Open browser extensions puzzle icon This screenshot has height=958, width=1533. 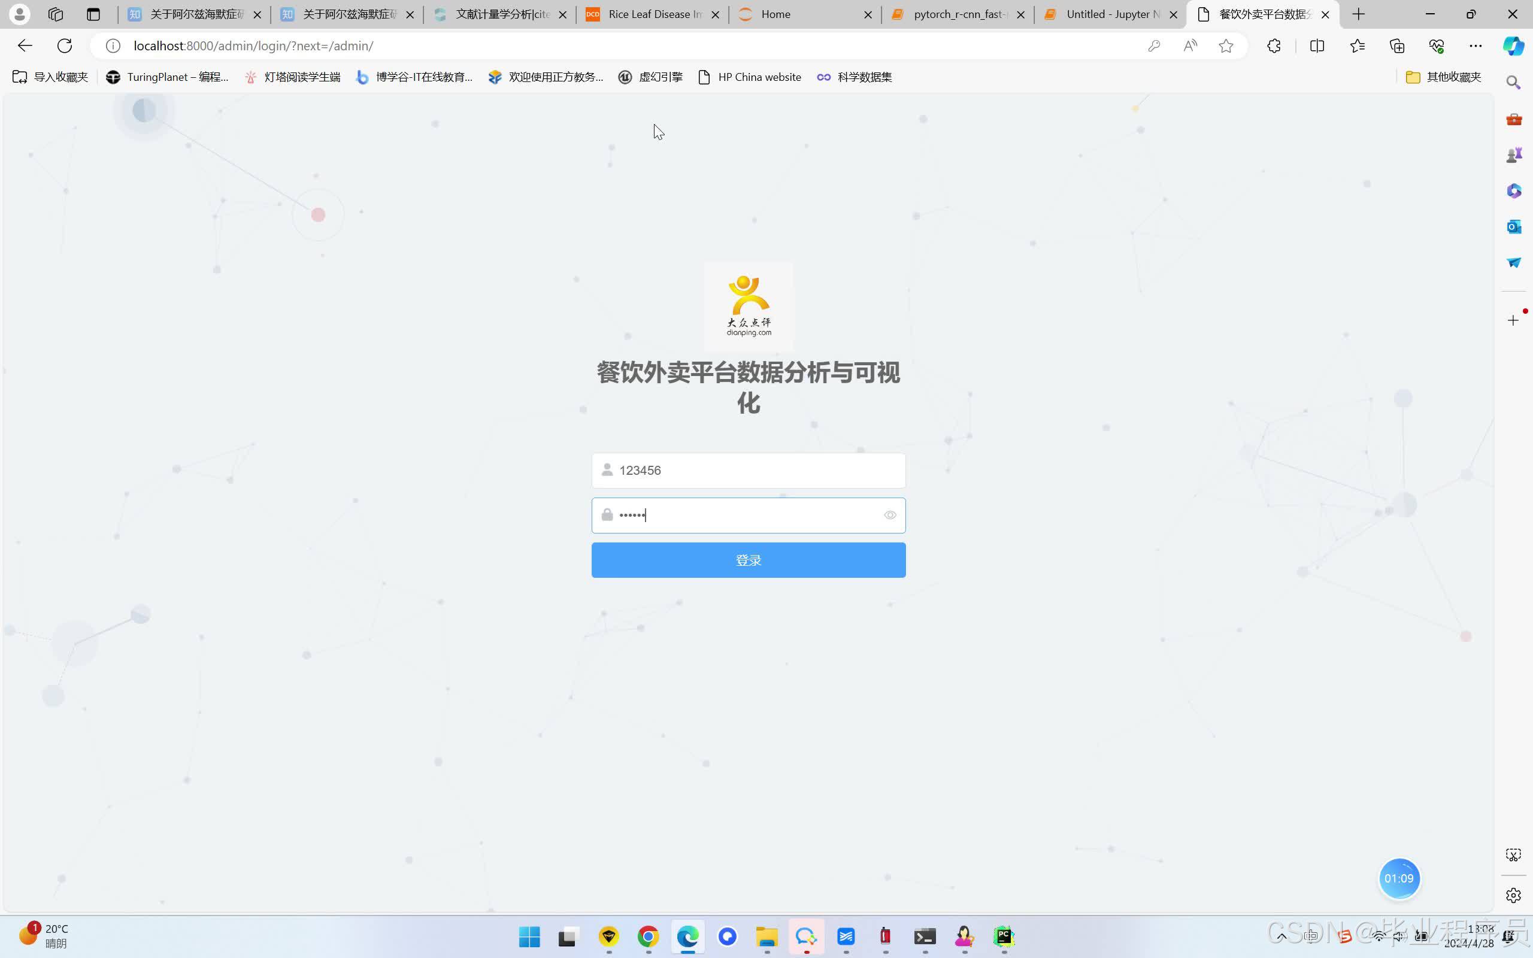(x=1274, y=46)
